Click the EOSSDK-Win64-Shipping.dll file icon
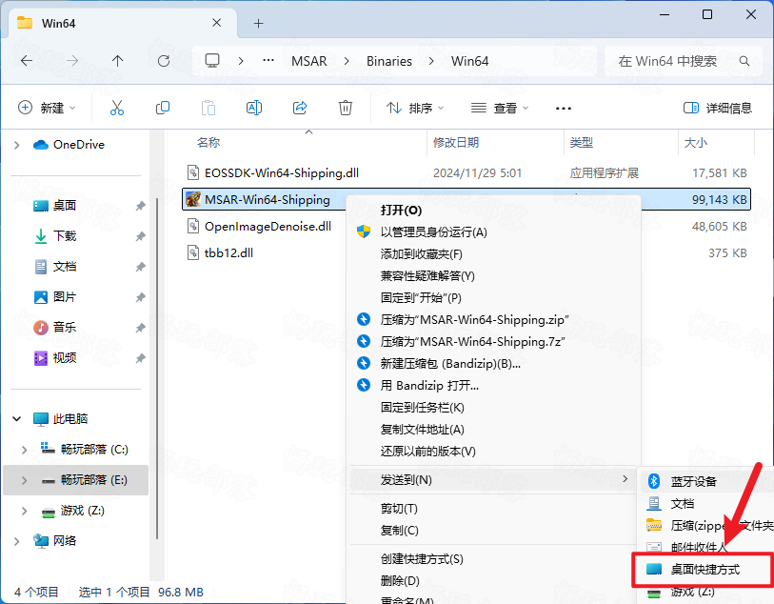This screenshot has height=604, width=774. (x=193, y=172)
